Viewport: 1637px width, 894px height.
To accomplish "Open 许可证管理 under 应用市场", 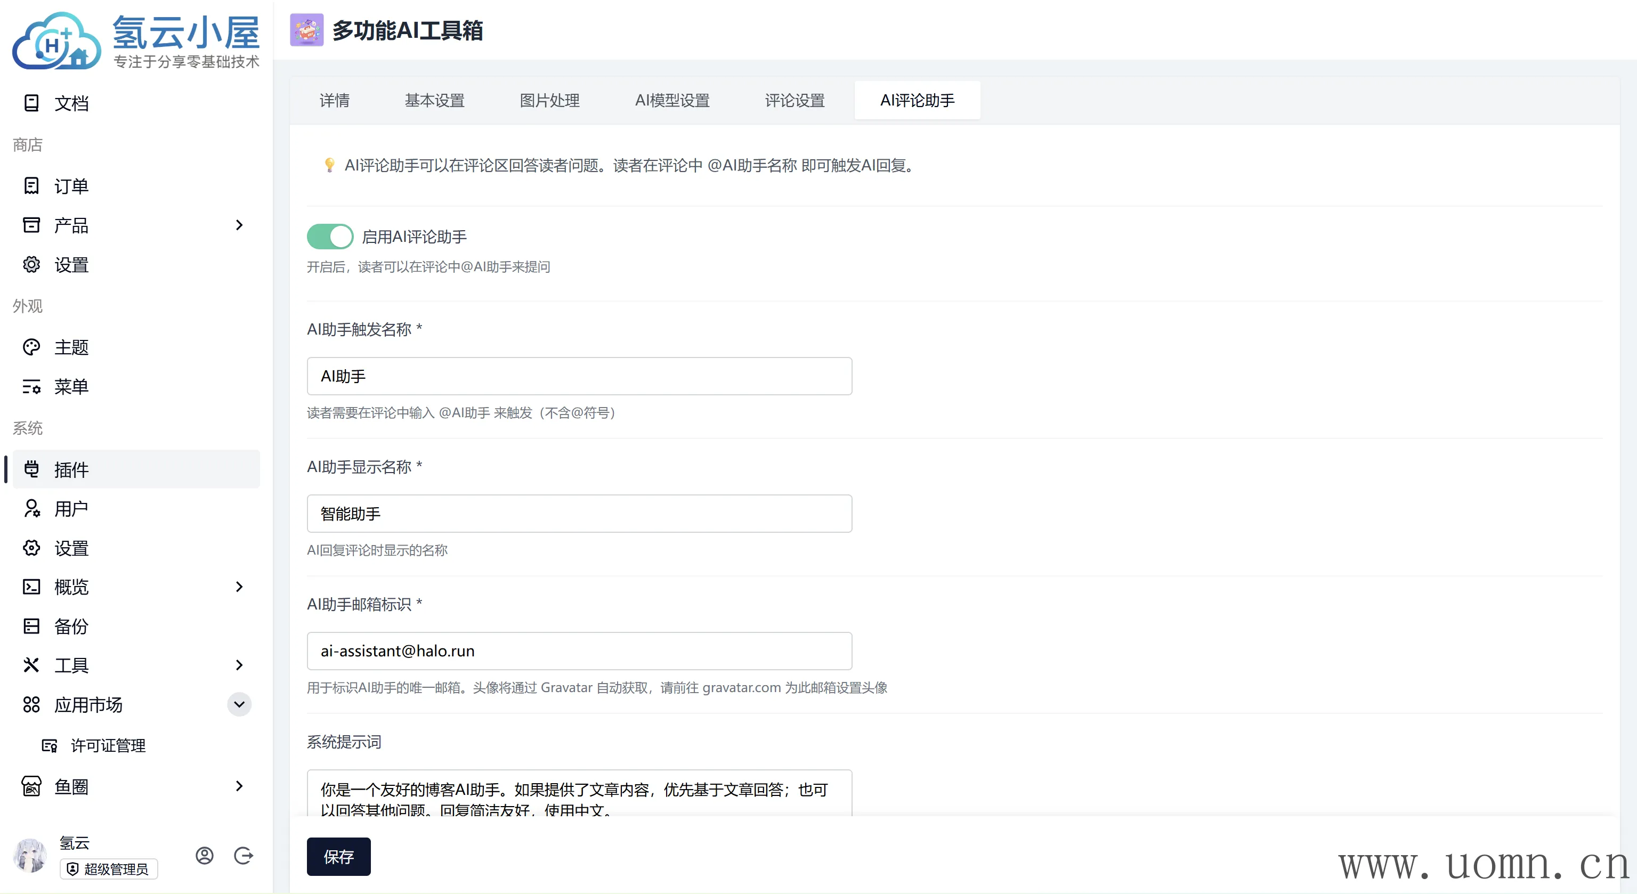I will 108,745.
